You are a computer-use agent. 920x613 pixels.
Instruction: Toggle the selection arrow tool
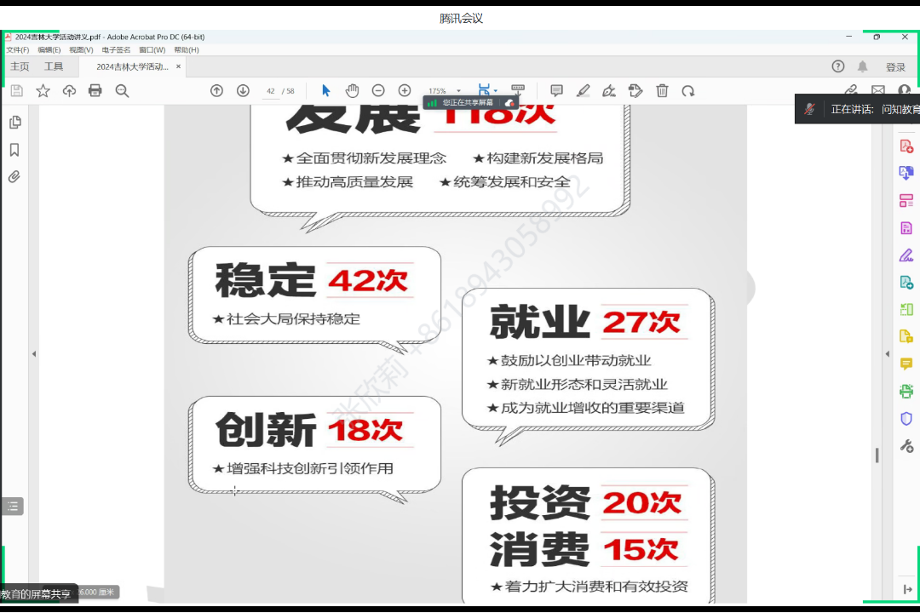click(x=325, y=91)
